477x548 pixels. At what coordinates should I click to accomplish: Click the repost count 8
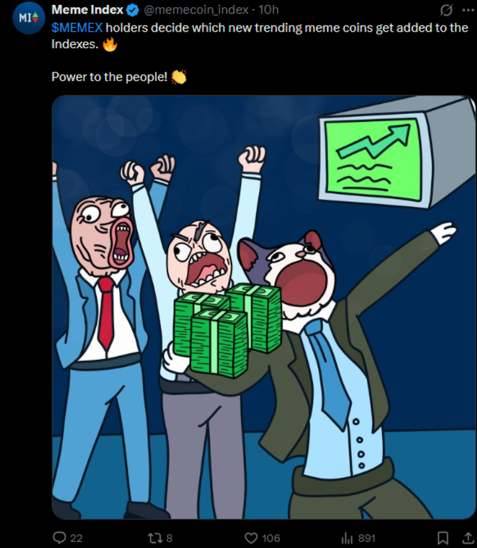pyautogui.click(x=169, y=538)
